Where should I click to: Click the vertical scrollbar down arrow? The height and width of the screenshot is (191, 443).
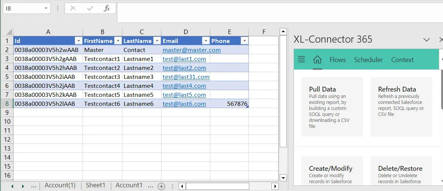click(x=283, y=178)
